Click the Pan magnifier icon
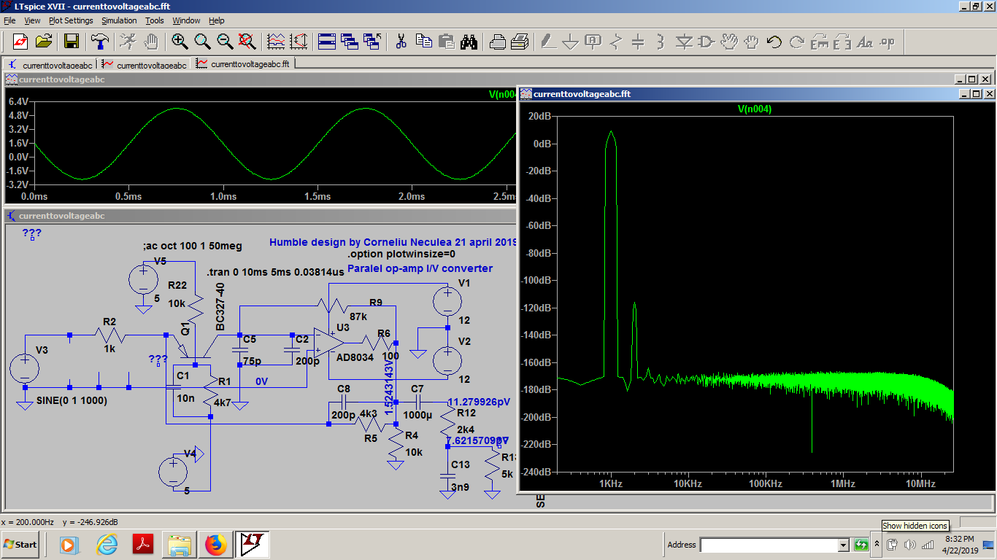 coord(202,41)
